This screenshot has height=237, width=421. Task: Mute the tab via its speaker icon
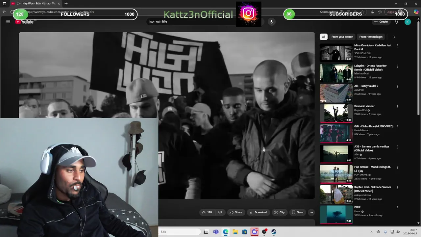click(x=18, y=4)
